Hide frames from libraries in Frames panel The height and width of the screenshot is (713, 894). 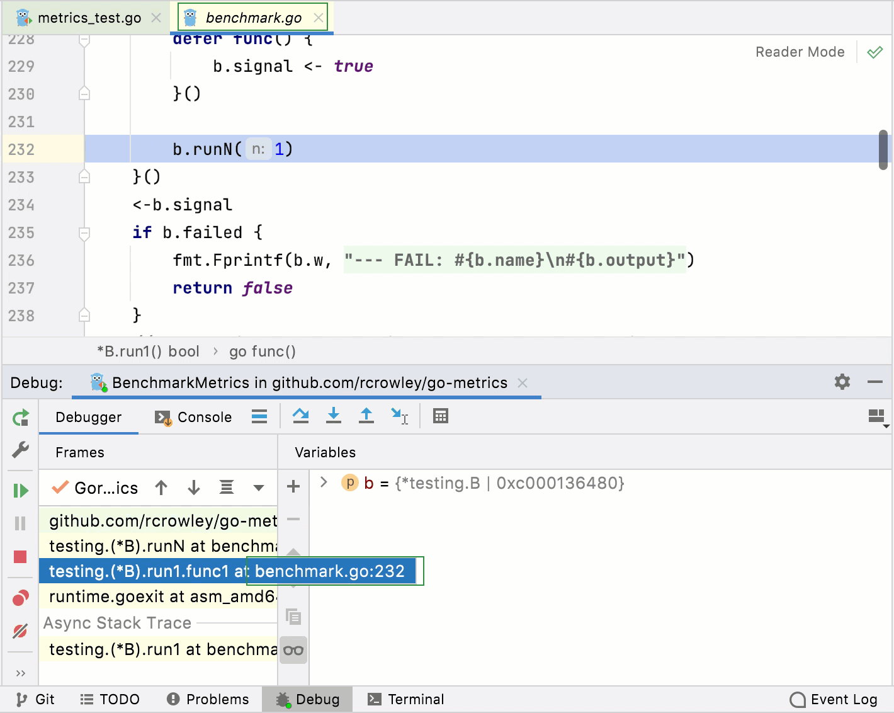pyautogui.click(x=227, y=488)
